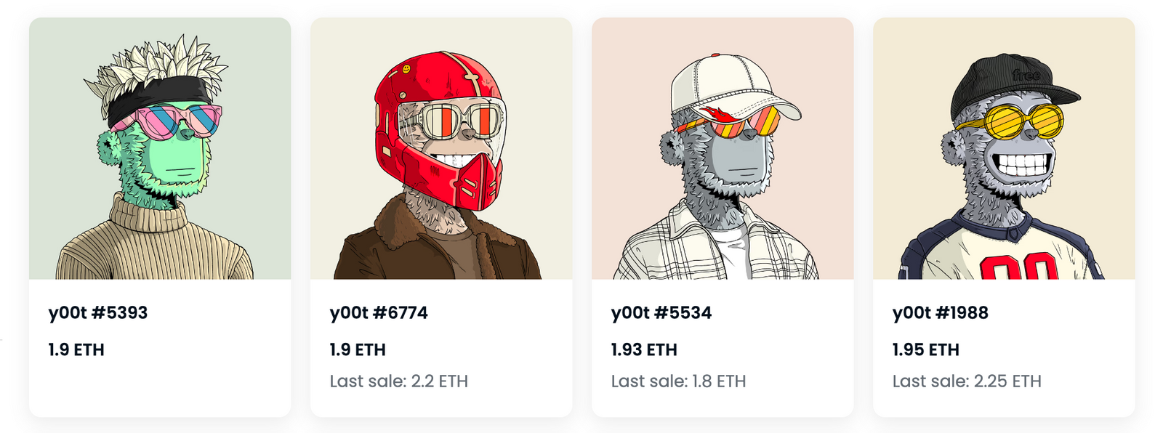
Task: Select the 1.95 ETH listing price
Action: click(926, 349)
